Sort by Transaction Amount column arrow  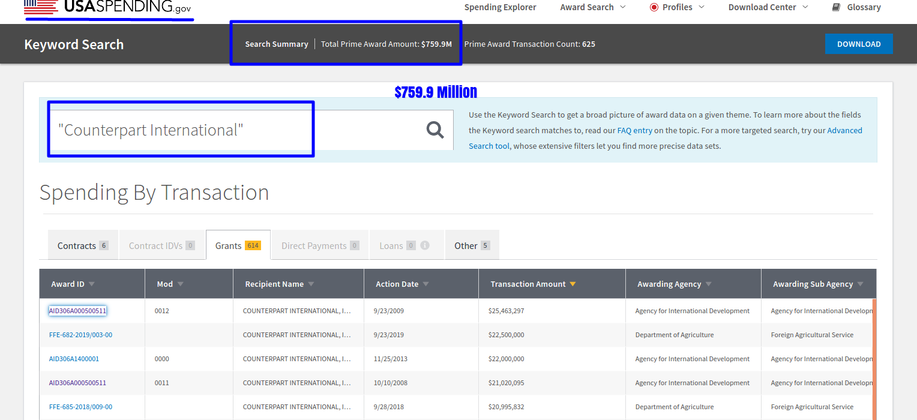[573, 284]
